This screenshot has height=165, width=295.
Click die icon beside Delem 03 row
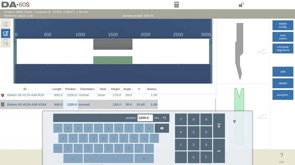[3, 104]
